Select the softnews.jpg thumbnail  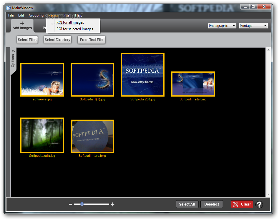click(42, 80)
